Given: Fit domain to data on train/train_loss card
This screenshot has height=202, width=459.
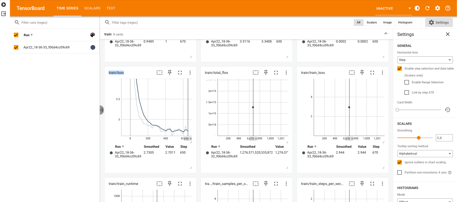Looking at the screenshot, I should pos(352,73).
